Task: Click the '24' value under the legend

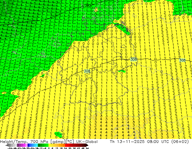Action: click(65, 148)
